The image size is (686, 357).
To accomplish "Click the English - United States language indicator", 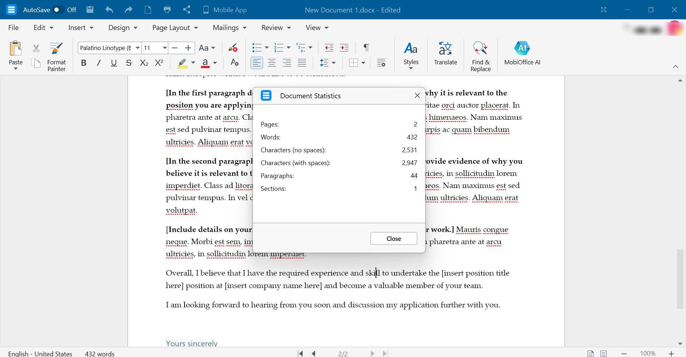I will click(x=40, y=353).
